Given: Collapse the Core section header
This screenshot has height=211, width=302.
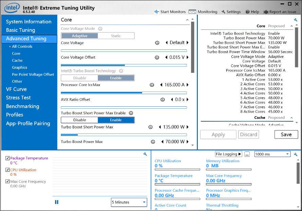Looking at the screenshot, I should 188,20.
